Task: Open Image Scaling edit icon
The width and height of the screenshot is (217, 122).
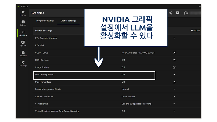Action: pos(174,67)
